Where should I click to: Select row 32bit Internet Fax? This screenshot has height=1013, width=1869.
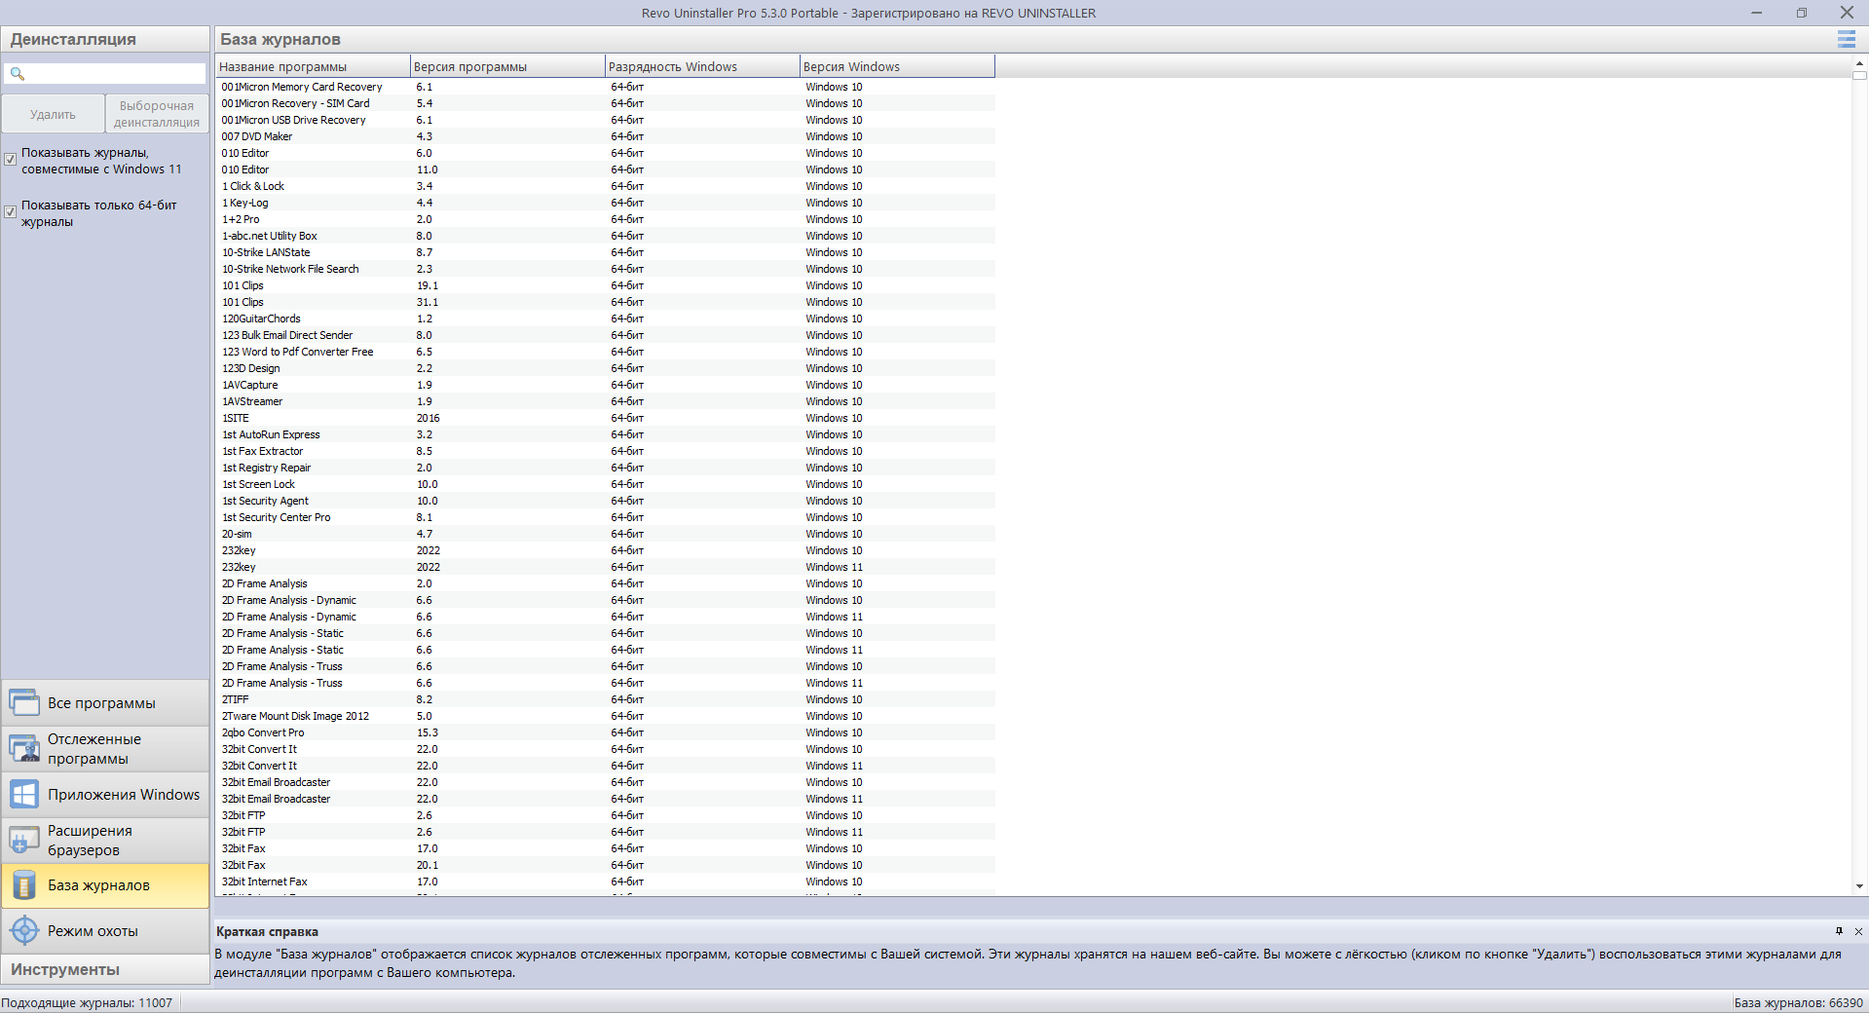(x=605, y=882)
